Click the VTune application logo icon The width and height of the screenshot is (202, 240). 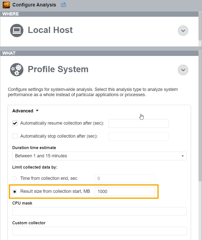point(6,5)
